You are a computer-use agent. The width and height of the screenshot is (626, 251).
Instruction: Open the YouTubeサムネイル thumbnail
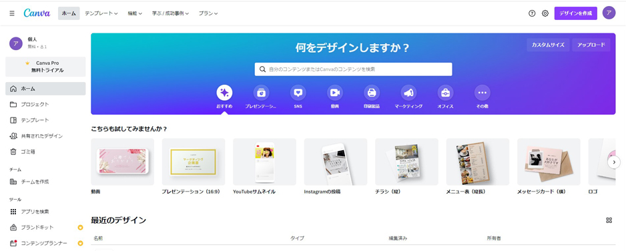coord(265,162)
